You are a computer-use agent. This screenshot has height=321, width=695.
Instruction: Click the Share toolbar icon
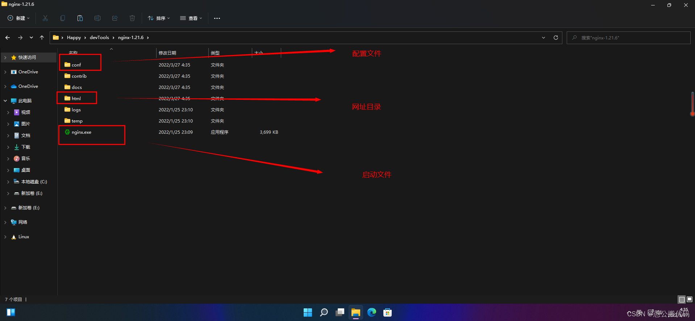115,18
